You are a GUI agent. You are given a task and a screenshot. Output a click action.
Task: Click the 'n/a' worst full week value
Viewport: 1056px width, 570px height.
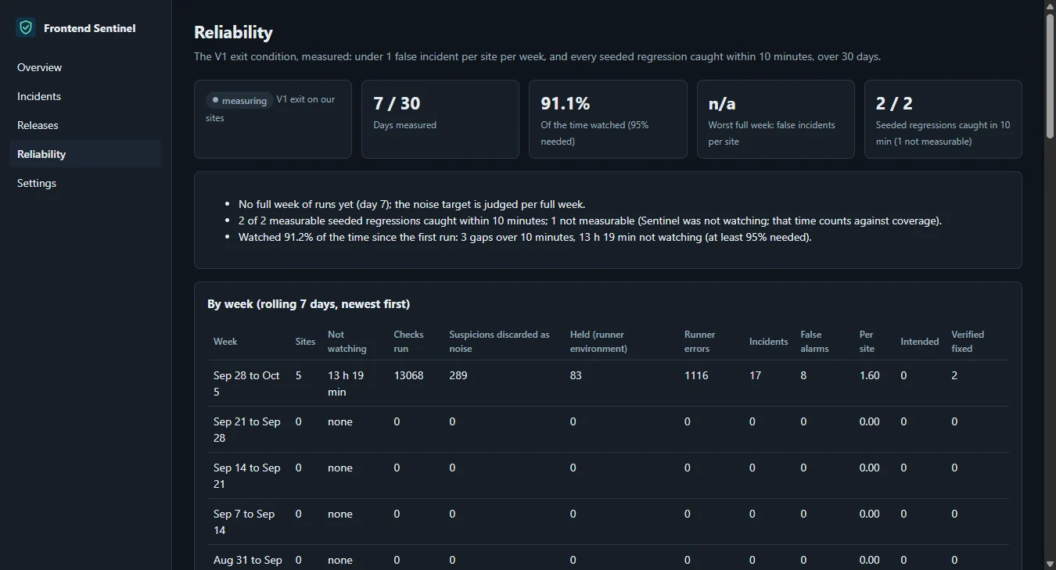pyautogui.click(x=722, y=103)
